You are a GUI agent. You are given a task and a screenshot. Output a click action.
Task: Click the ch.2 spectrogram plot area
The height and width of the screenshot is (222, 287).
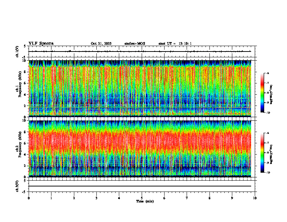pyautogui.click(x=140, y=149)
